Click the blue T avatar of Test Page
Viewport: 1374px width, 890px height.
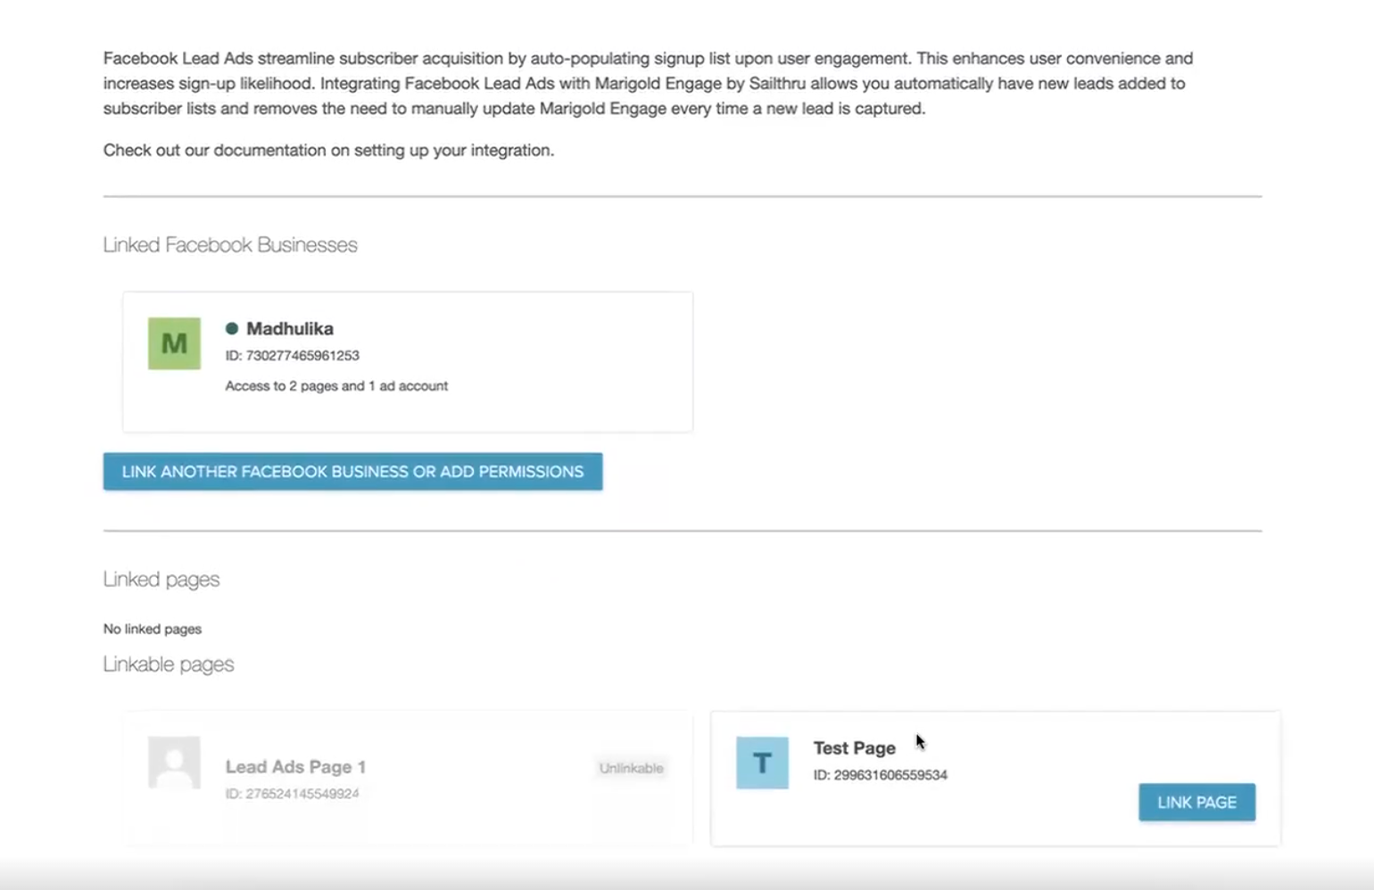click(762, 762)
